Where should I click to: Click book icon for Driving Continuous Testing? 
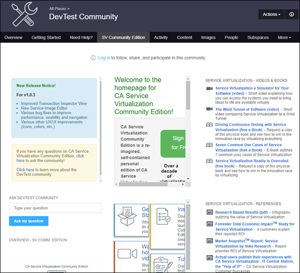tap(209, 125)
